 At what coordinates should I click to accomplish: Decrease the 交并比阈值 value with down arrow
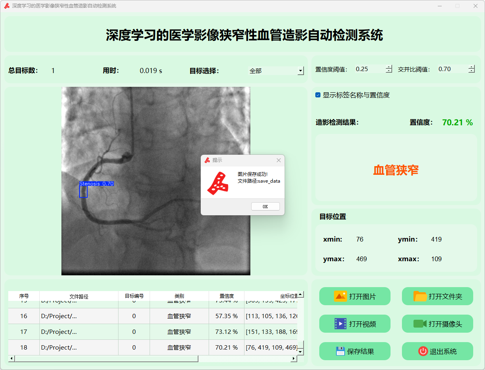pyautogui.click(x=472, y=71)
